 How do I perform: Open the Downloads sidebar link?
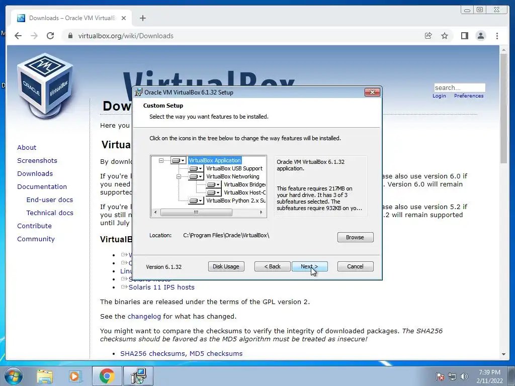coord(35,173)
